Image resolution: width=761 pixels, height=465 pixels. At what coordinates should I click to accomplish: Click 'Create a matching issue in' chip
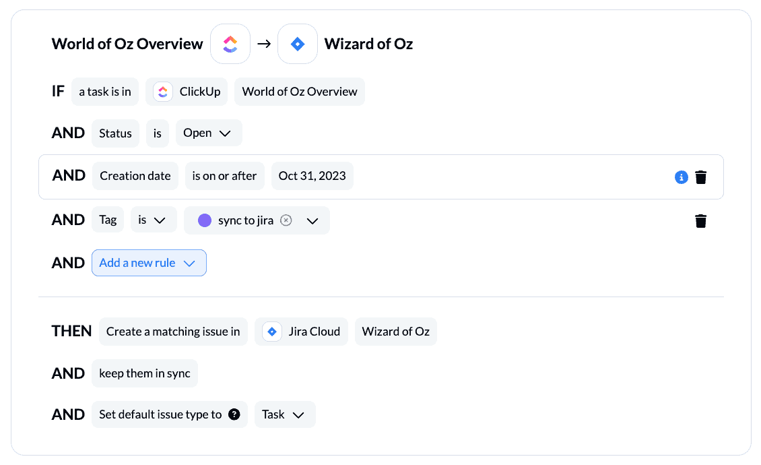(x=173, y=332)
